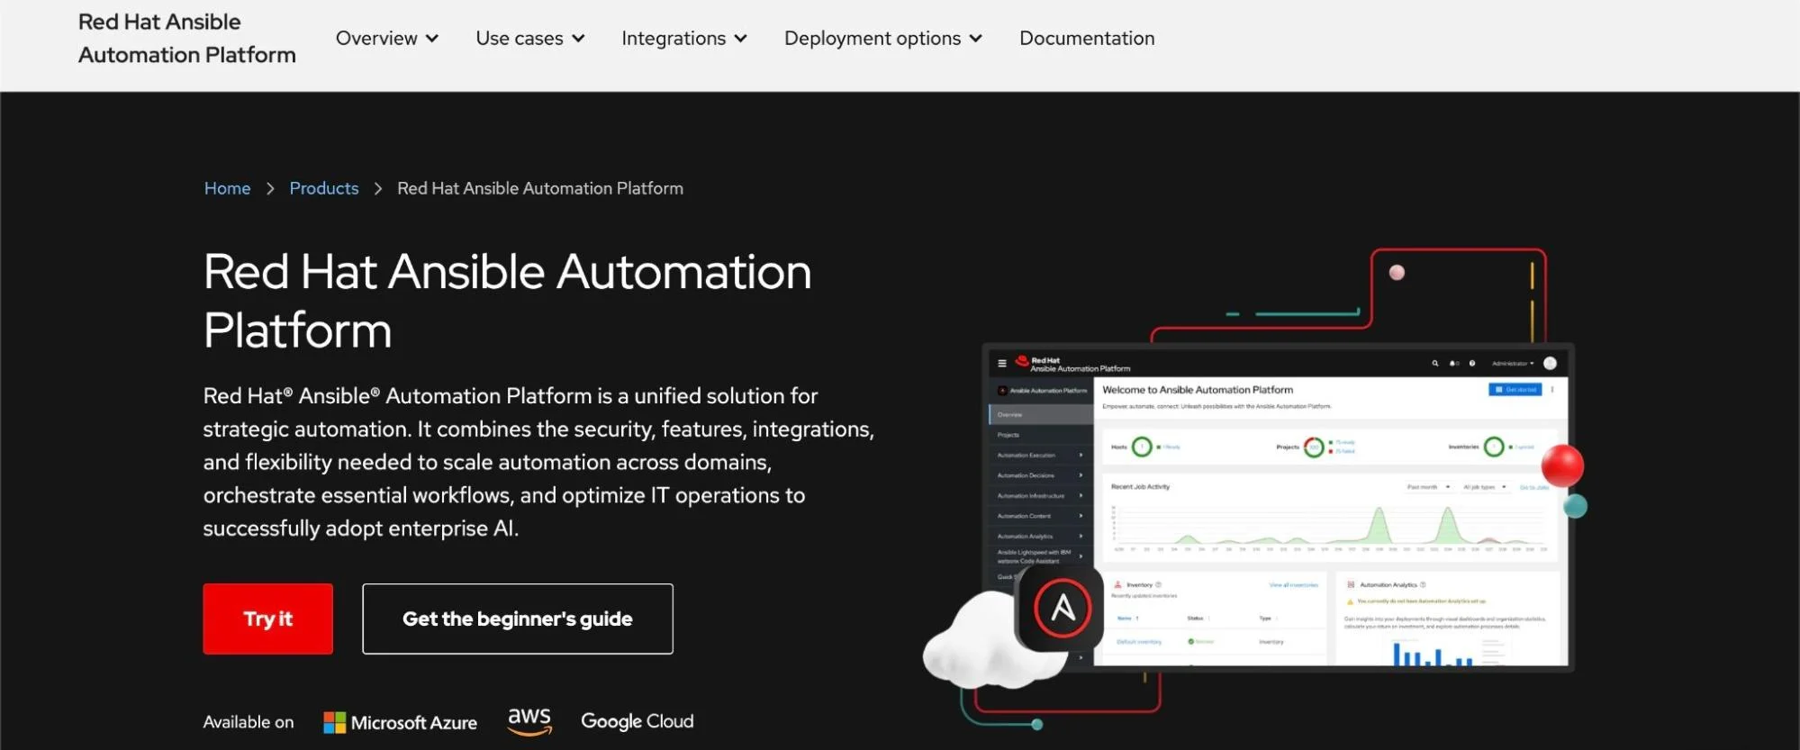This screenshot has height=750, width=1800.
Task: Click the Red Hat Ansible Automation Platform site title
Action: coord(186,38)
